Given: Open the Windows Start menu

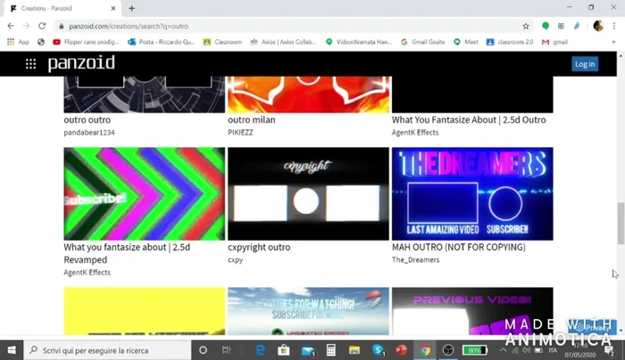Looking at the screenshot, I should (x=12, y=350).
